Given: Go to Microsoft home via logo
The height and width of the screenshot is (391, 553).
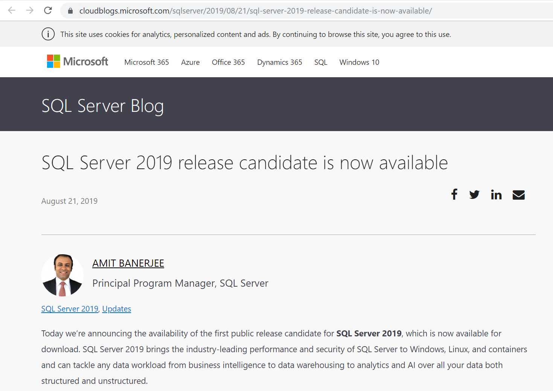Looking at the screenshot, I should (x=78, y=61).
